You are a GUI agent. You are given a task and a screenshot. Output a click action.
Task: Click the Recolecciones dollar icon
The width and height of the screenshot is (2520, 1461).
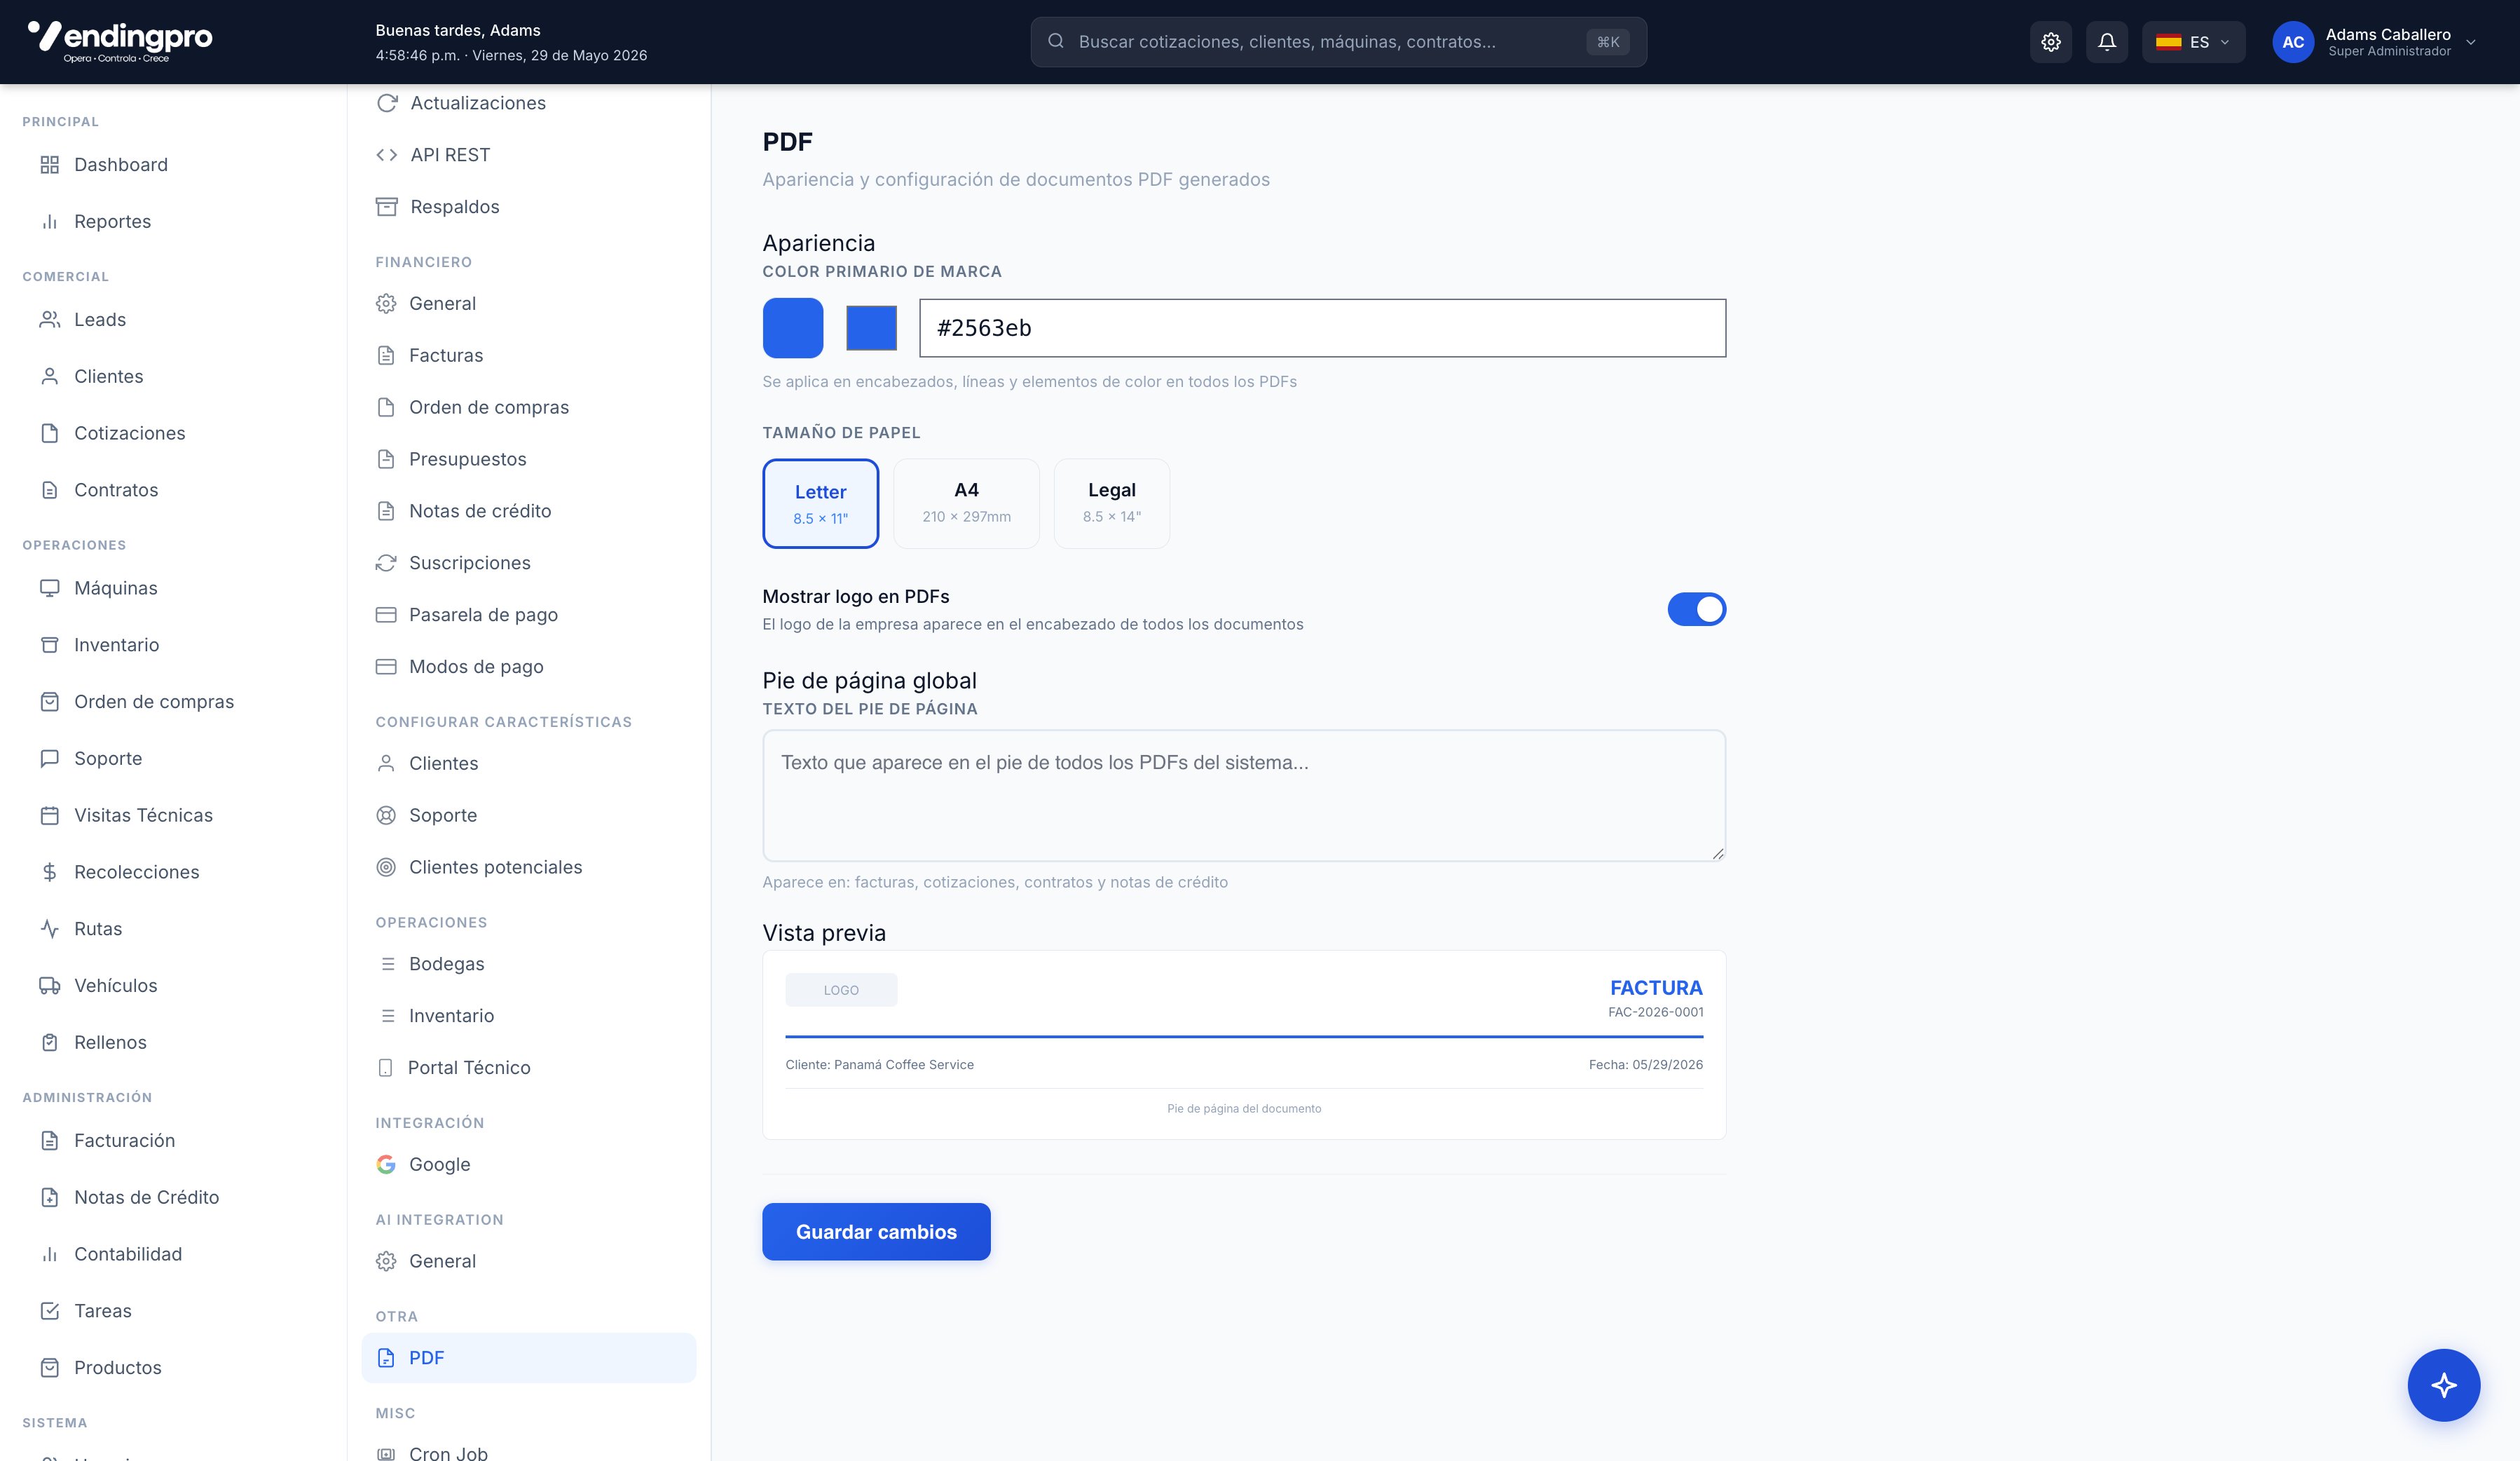[49, 871]
